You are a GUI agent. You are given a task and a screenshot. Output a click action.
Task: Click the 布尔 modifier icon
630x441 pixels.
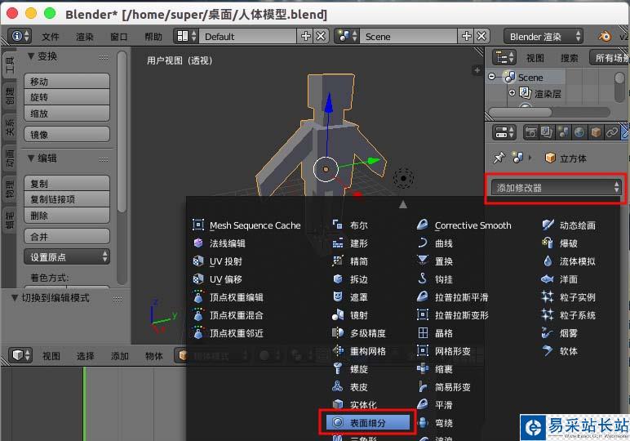coord(338,225)
